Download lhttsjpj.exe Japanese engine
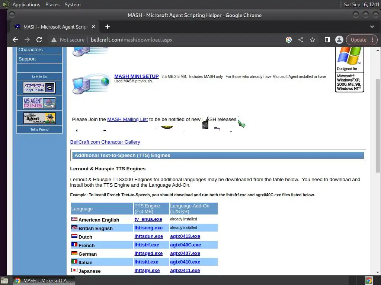The image size is (381, 285). pos(147,271)
